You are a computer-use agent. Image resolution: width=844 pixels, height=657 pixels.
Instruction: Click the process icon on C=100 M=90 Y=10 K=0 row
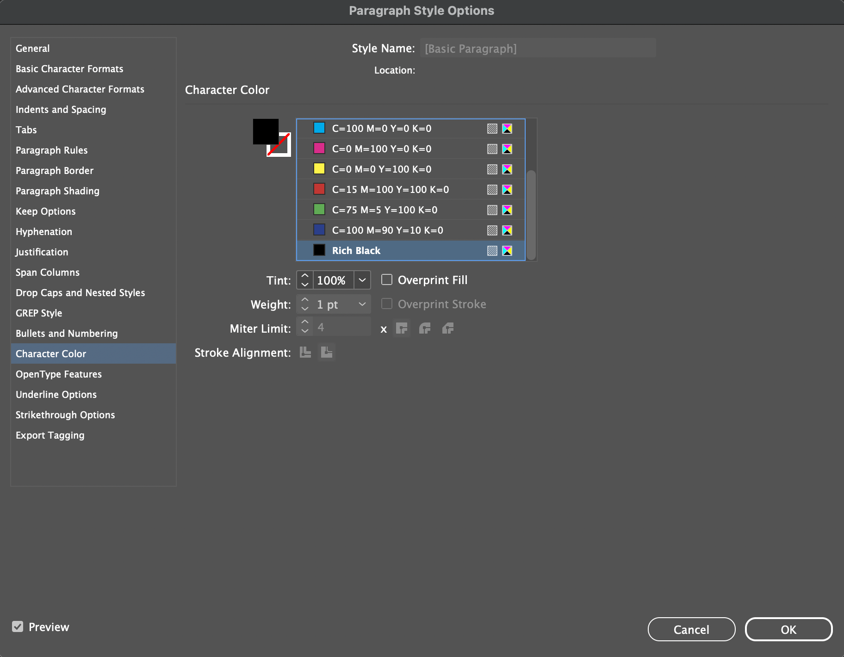pos(492,230)
